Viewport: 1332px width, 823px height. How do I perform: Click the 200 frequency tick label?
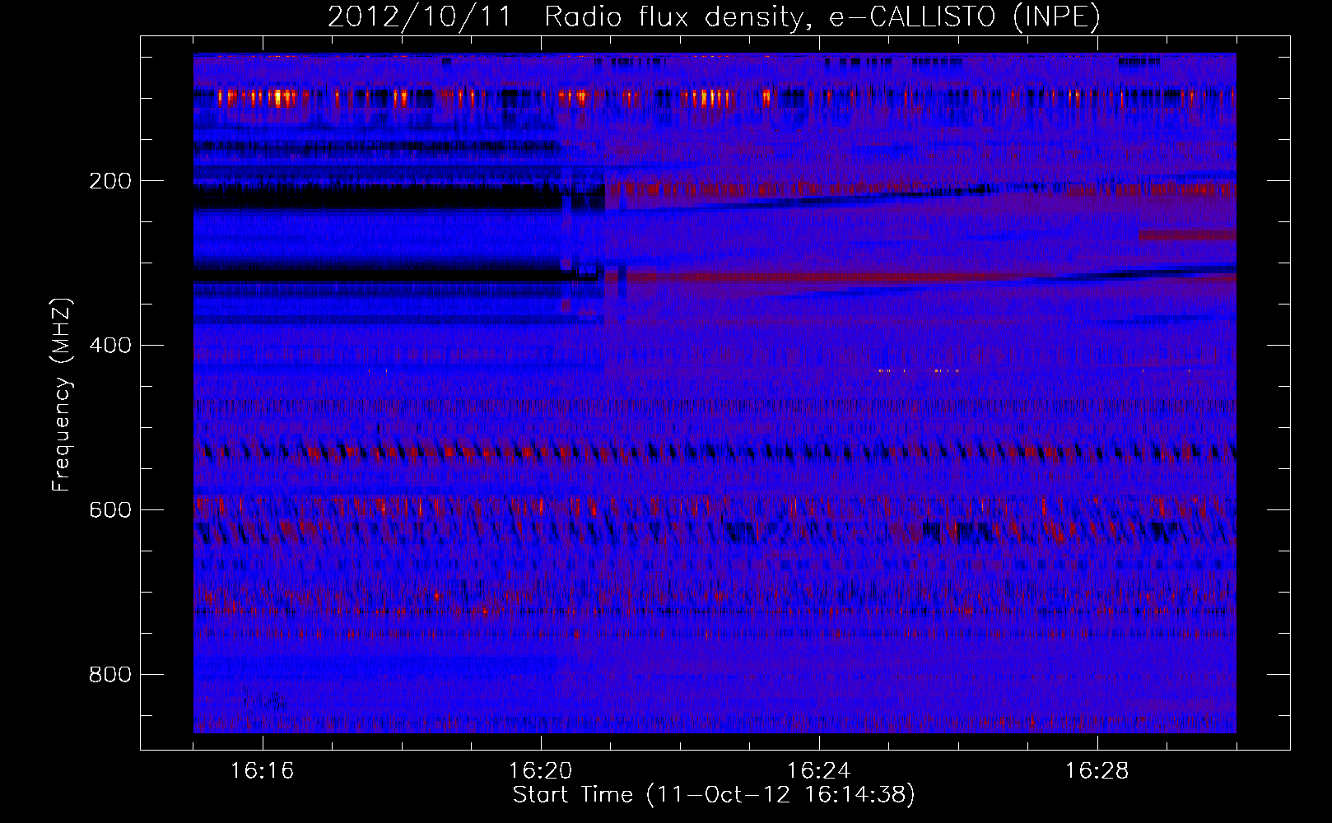110,181
